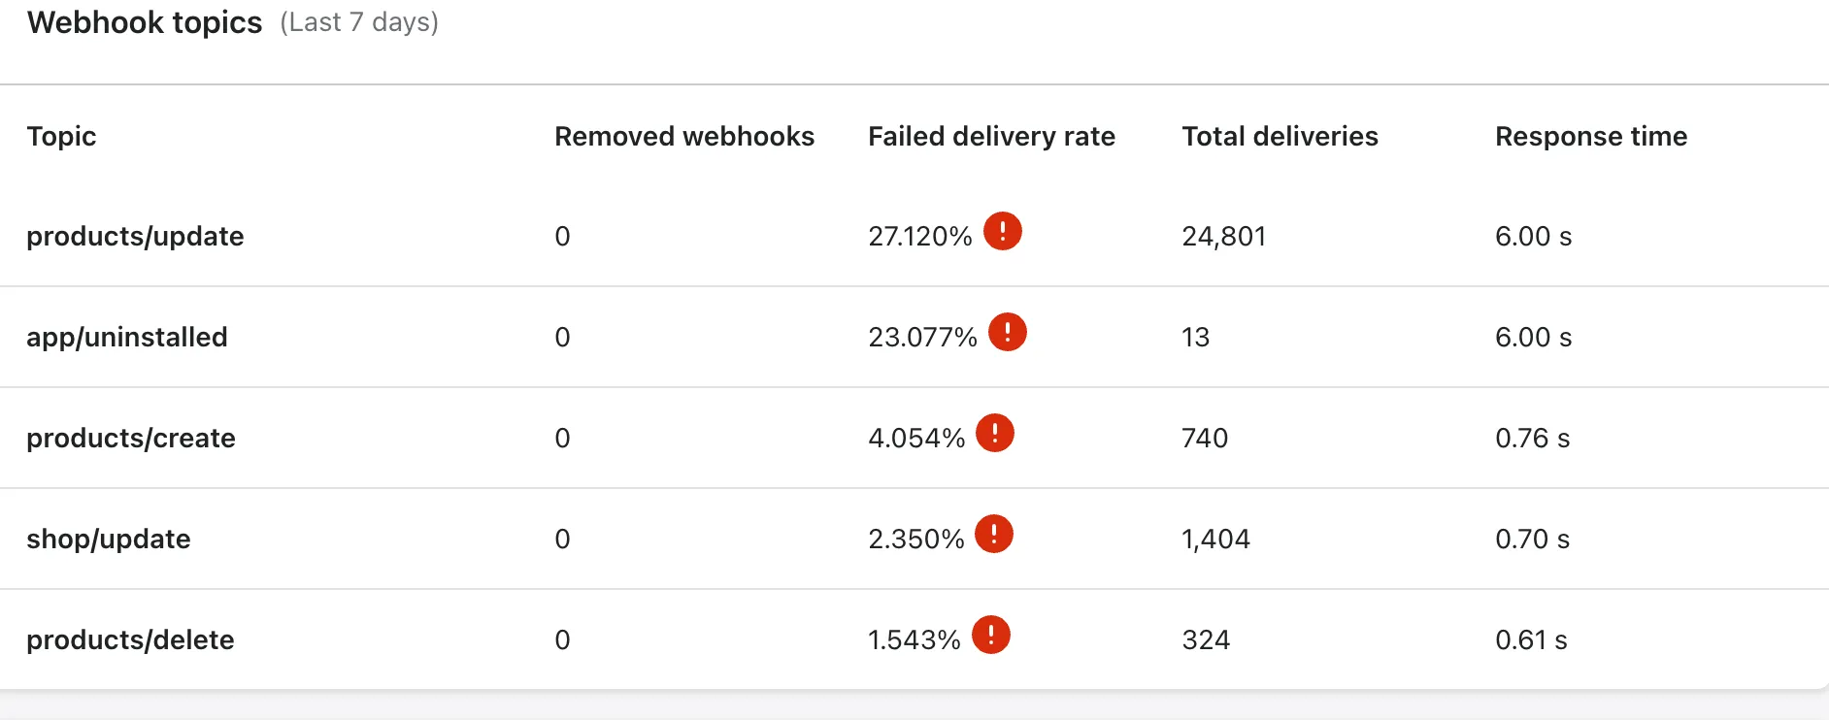Viewport: 1829px width, 720px height.
Task: Click the 0.76 s response time cell
Action: tap(1533, 439)
